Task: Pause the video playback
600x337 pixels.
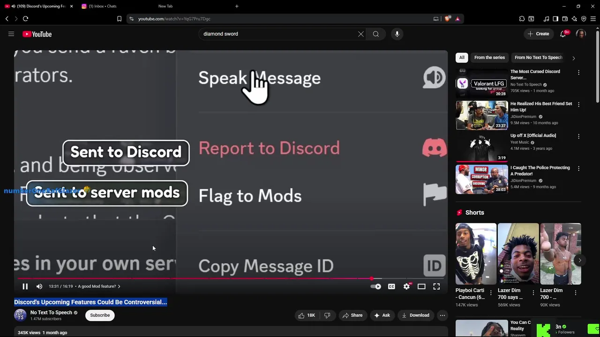Action: (x=25, y=286)
